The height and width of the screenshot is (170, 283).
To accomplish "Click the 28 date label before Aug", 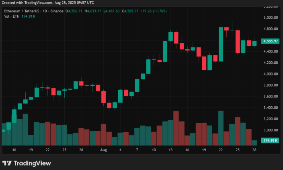I will pos(81,150).
